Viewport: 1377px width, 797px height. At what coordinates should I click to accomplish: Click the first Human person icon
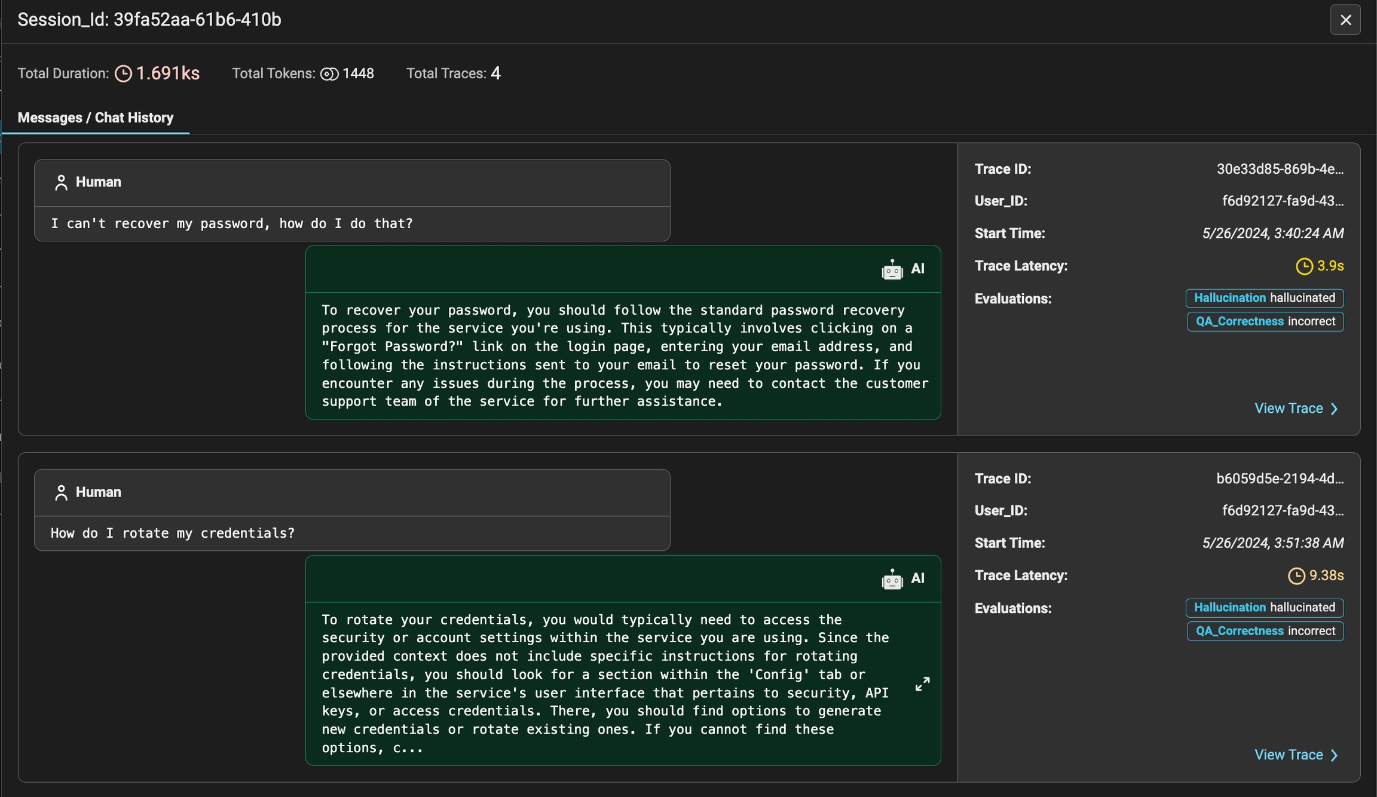[61, 183]
